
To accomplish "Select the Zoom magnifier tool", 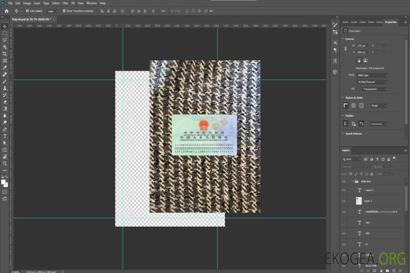I will [5, 163].
